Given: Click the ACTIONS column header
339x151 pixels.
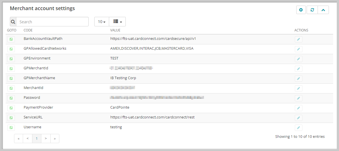Looking at the screenshot, I should 301,30.
